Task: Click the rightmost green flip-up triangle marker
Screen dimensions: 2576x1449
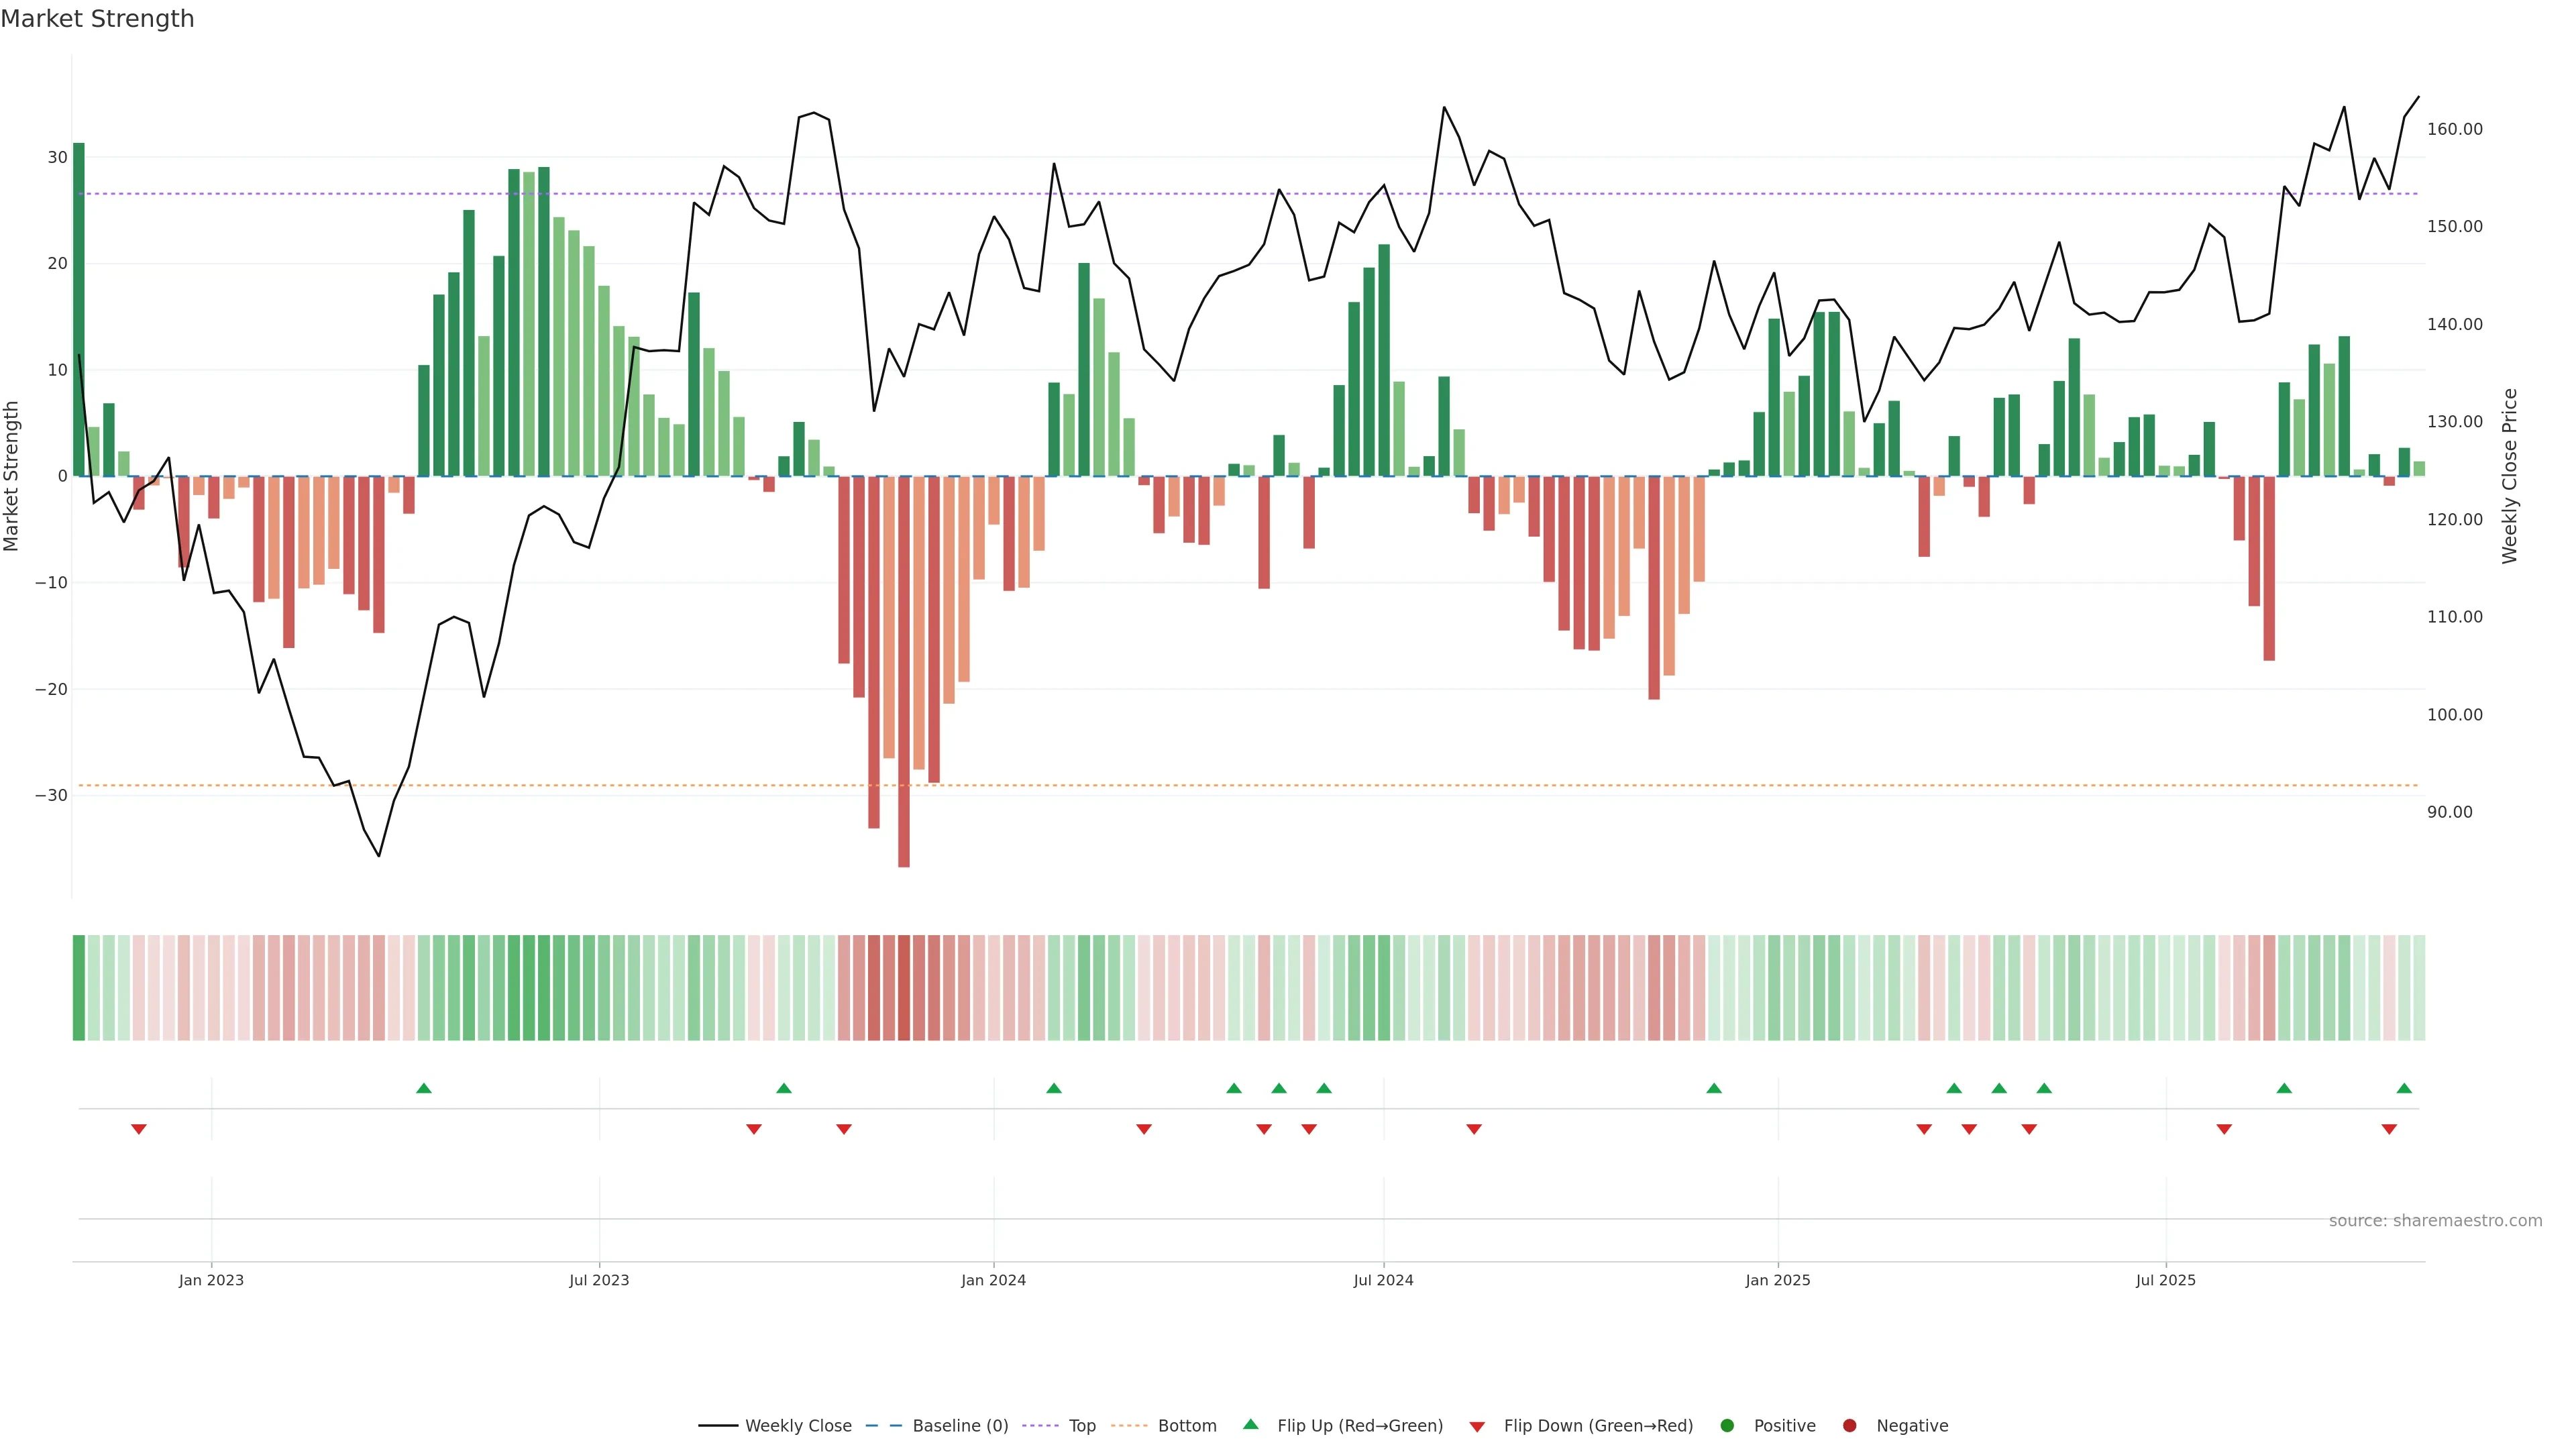Action: click(2404, 1088)
